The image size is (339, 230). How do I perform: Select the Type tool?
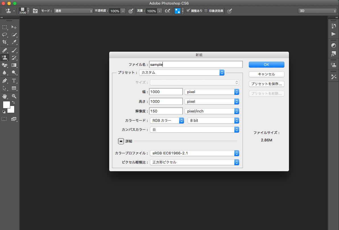(14, 81)
